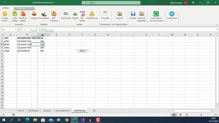The image size is (219, 123).
Task: Open the Transferencias icon
Action: [x=92, y=14]
